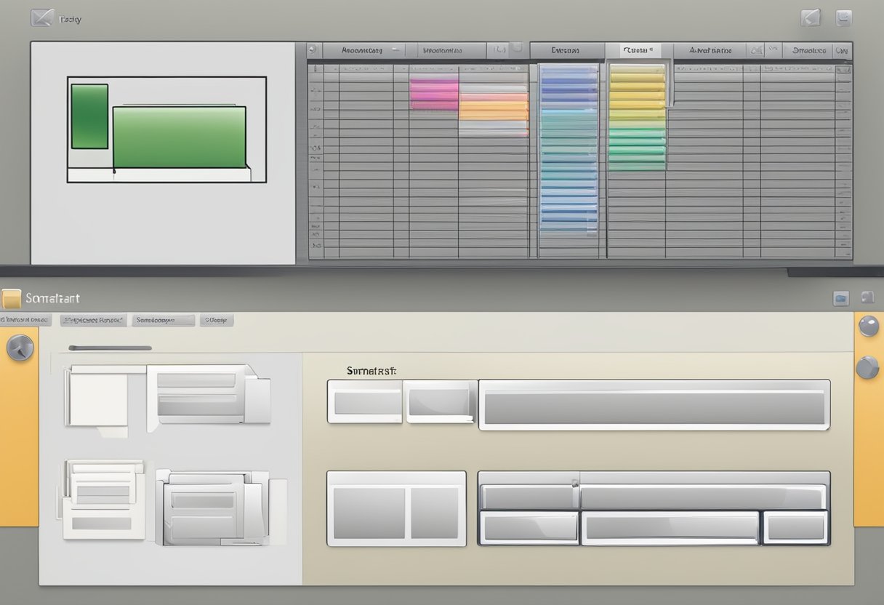Click the pencil icon in the spreadsheet header row
The height and width of the screenshot is (605, 884).
(757, 50)
